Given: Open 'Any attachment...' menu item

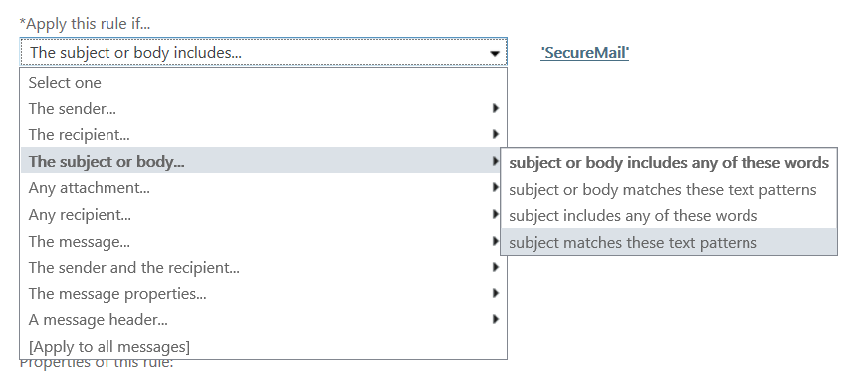Looking at the screenshot, I should pos(264,188).
